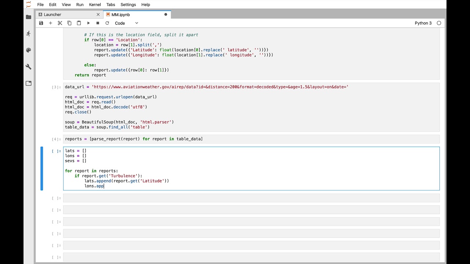Click the first empty cell below

pos(251,198)
